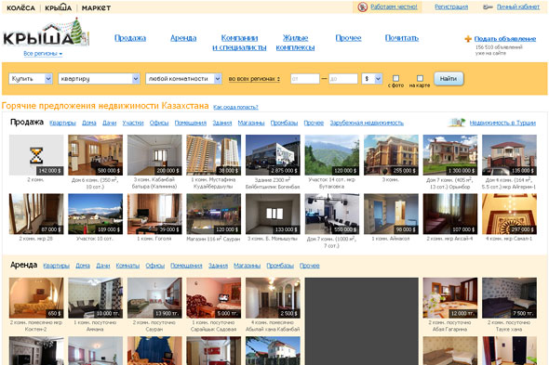549x365 pixels.
Task: Open the 580 000 $ house listing thumbnail
Action: tap(95, 155)
